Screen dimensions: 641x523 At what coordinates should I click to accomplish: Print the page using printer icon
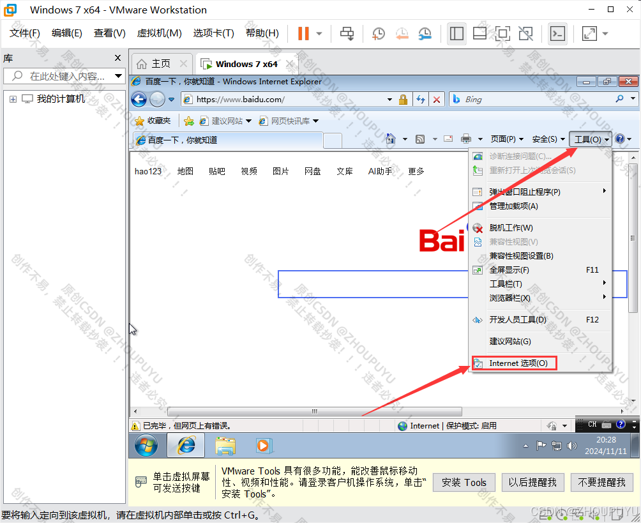pos(466,139)
